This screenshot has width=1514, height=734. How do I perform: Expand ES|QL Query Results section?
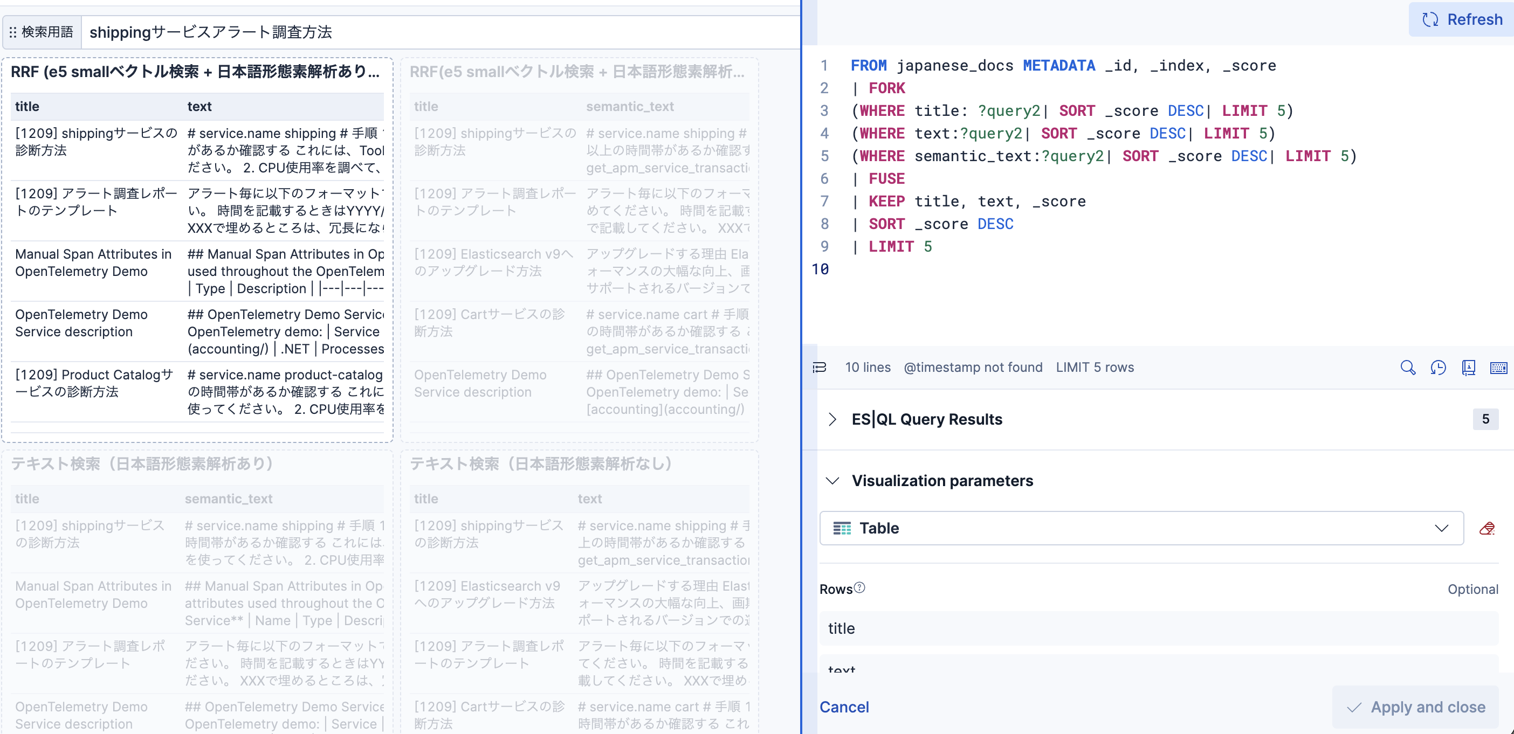832,419
